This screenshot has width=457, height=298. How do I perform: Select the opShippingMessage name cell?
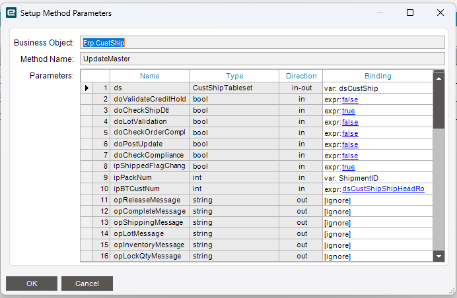pyautogui.click(x=149, y=222)
